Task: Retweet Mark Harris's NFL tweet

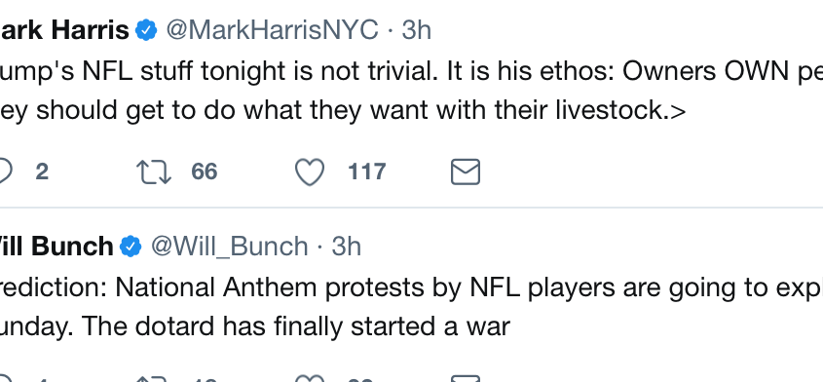Action: pyautogui.click(x=153, y=172)
